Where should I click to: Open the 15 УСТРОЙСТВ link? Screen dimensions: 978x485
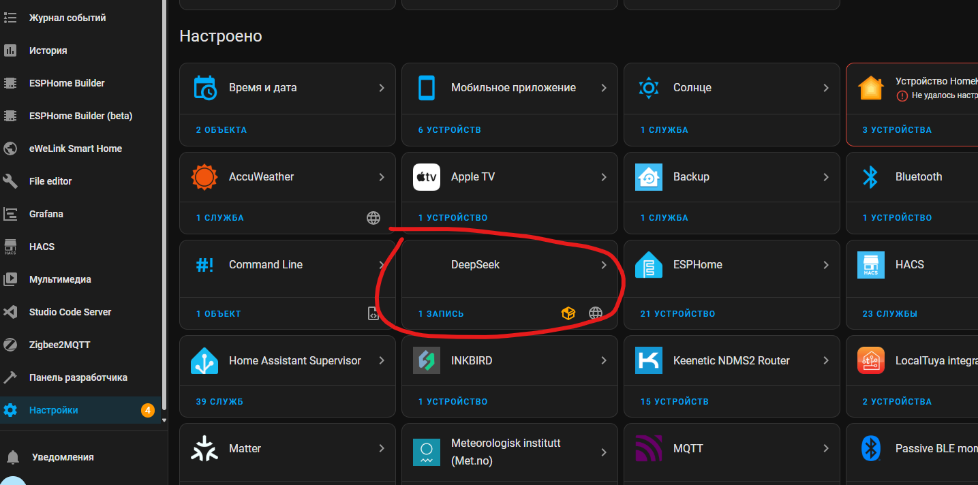tap(675, 402)
